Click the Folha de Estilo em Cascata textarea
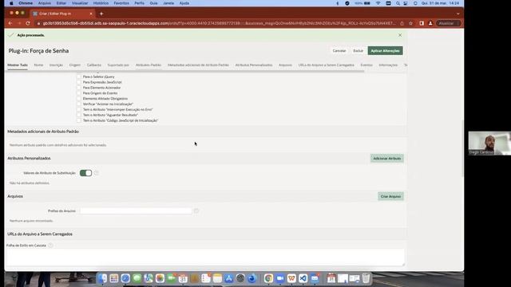 coord(205,258)
